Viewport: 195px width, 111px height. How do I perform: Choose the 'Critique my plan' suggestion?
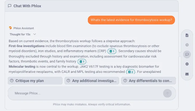point(35,81)
